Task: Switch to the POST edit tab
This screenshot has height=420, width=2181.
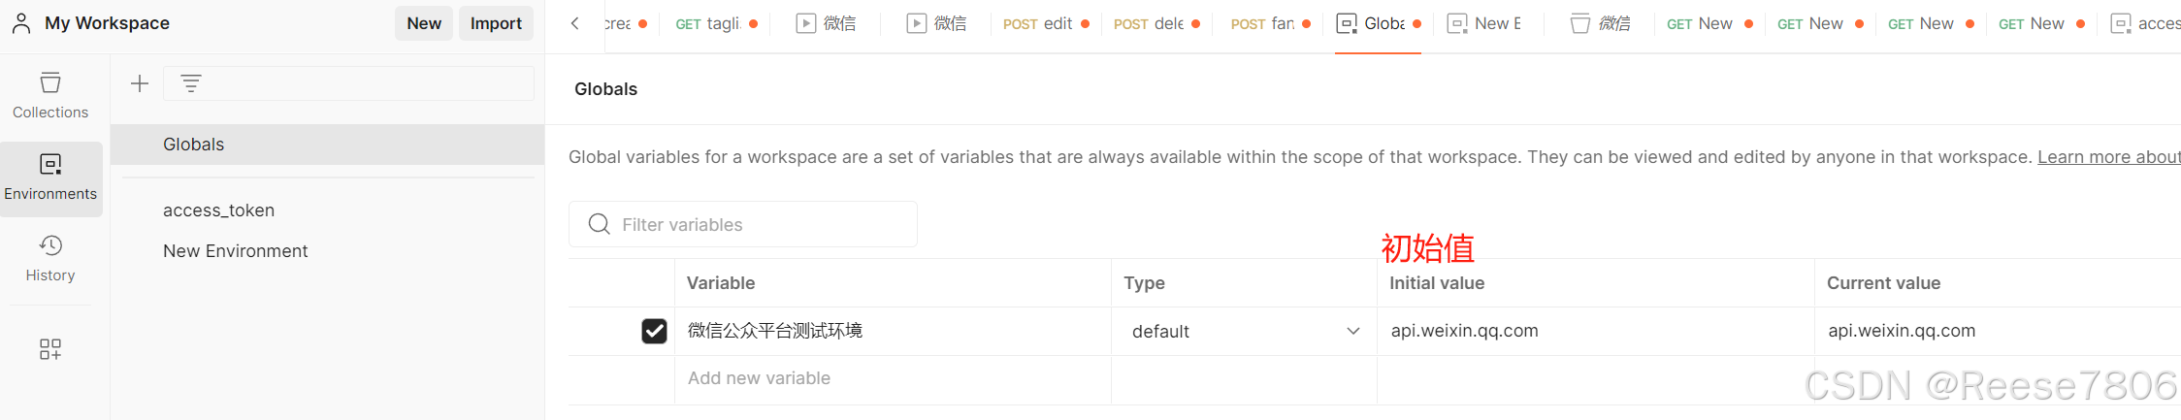Action: (x=1046, y=23)
